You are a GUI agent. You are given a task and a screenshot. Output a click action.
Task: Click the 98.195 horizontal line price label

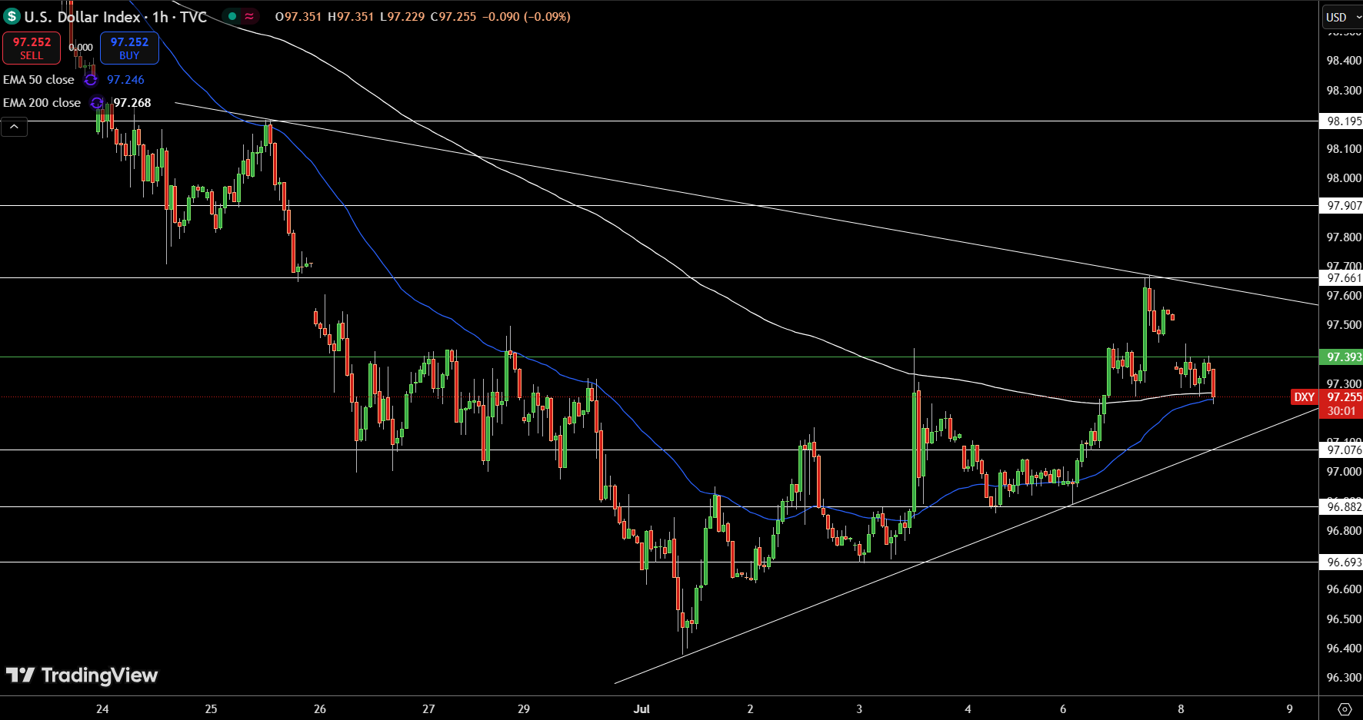coord(1341,121)
